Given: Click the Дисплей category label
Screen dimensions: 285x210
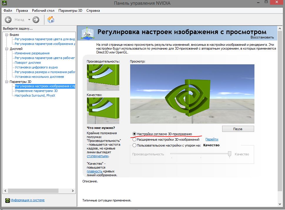Looking at the screenshot, I should coord(16,49).
